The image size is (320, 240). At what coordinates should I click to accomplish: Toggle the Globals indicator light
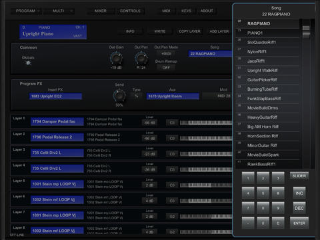click(x=28, y=63)
